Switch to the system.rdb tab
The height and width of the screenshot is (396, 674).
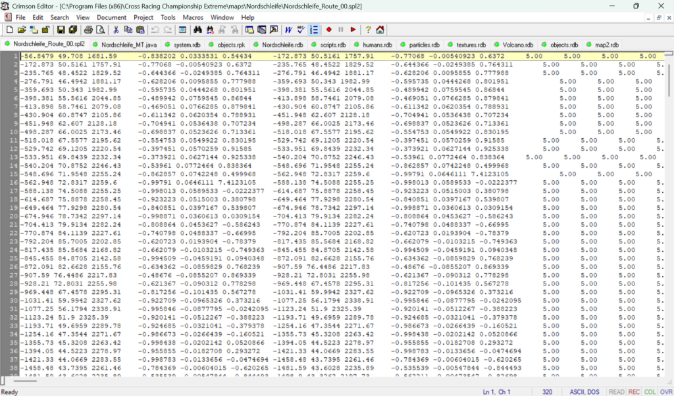click(x=183, y=45)
